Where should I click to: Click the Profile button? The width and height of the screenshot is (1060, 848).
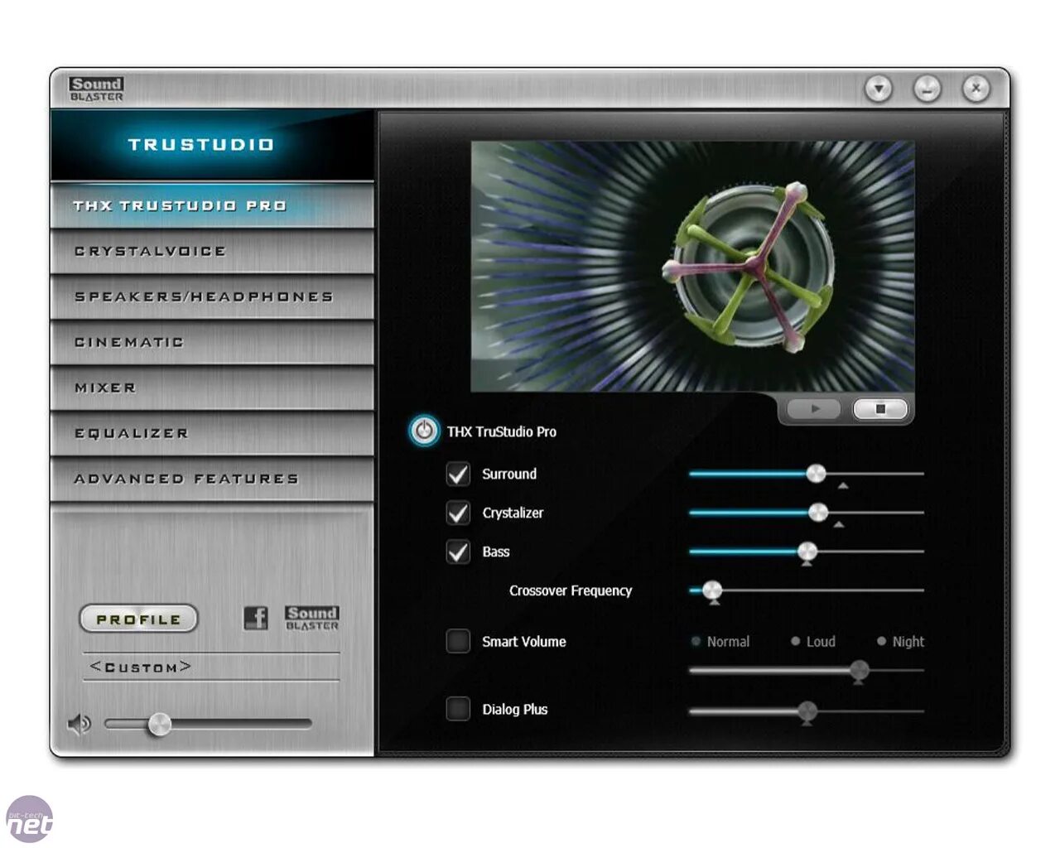tap(138, 619)
